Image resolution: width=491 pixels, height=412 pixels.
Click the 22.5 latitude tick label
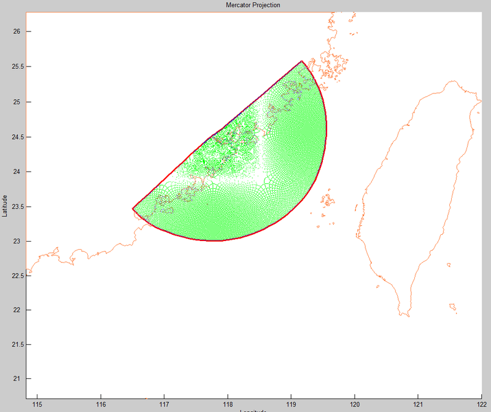15,275
